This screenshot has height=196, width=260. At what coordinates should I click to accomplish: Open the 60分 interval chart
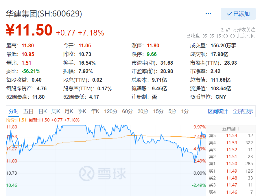pos(128,111)
